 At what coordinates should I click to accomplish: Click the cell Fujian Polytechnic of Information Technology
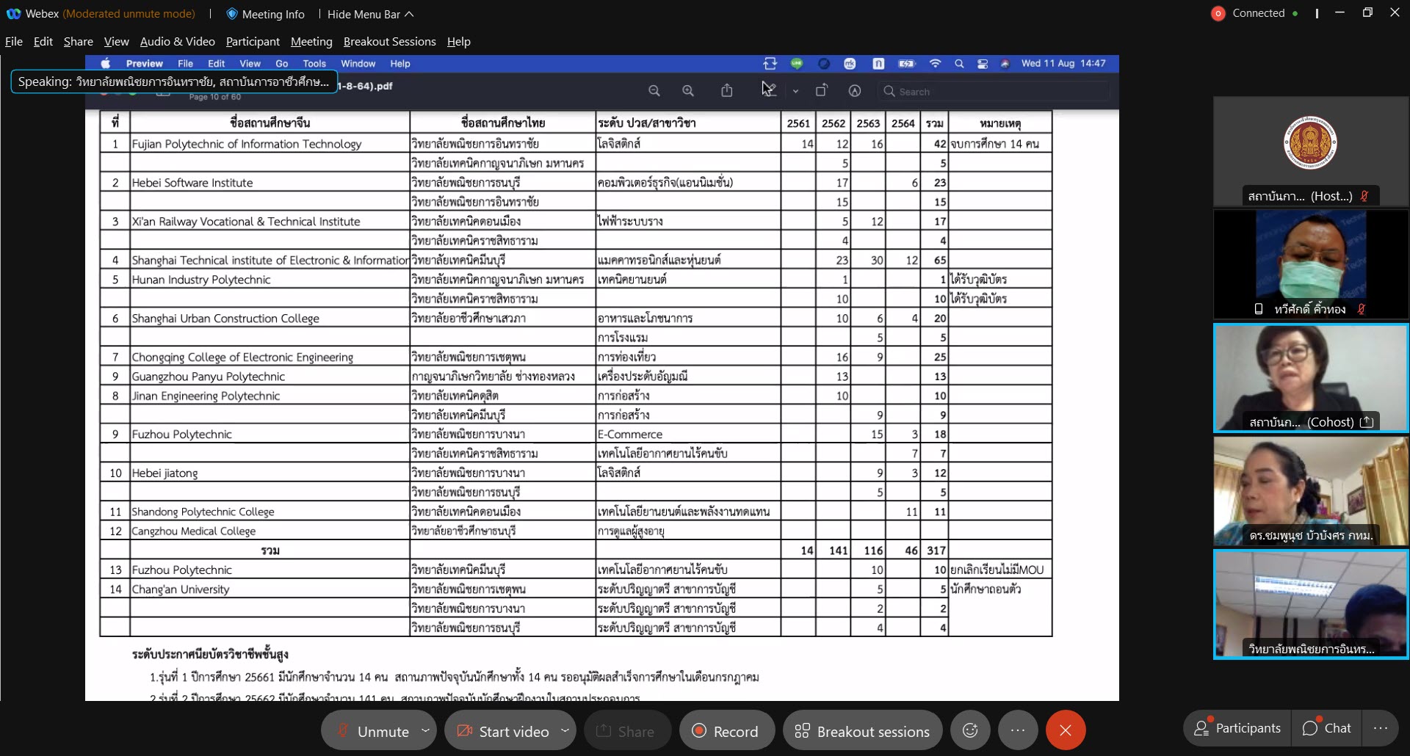tap(270, 144)
